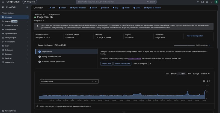Open CPU utilization chart help icon
This screenshot has height=113, width=220.
click(96, 81)
